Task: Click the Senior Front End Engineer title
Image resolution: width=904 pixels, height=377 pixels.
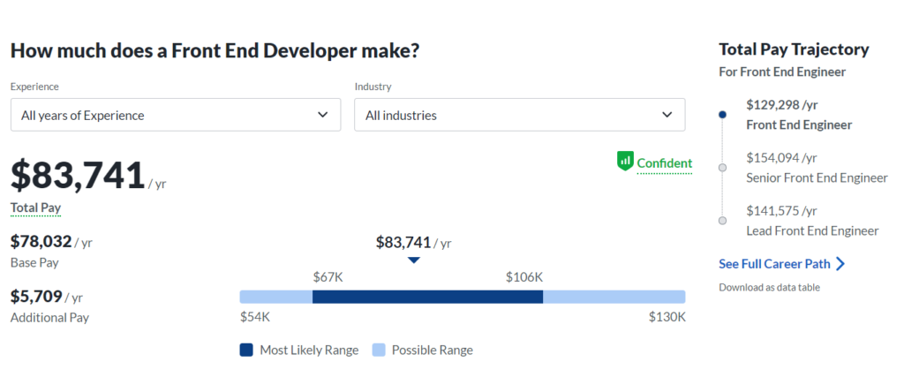Action: click(817, 177)
